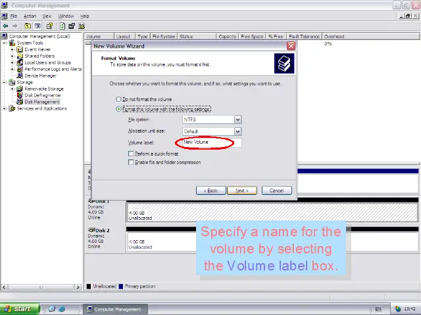Select Disk 1 unallocated 4.00 GB region

(x=272, y=212)
